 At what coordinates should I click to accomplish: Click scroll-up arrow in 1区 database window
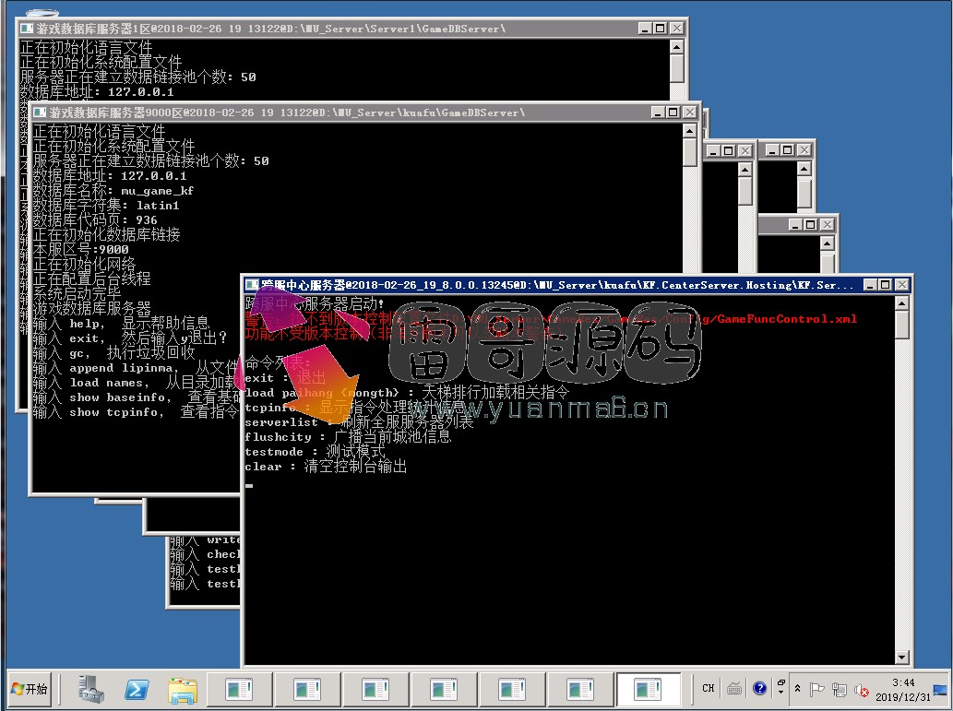(677, 47)
